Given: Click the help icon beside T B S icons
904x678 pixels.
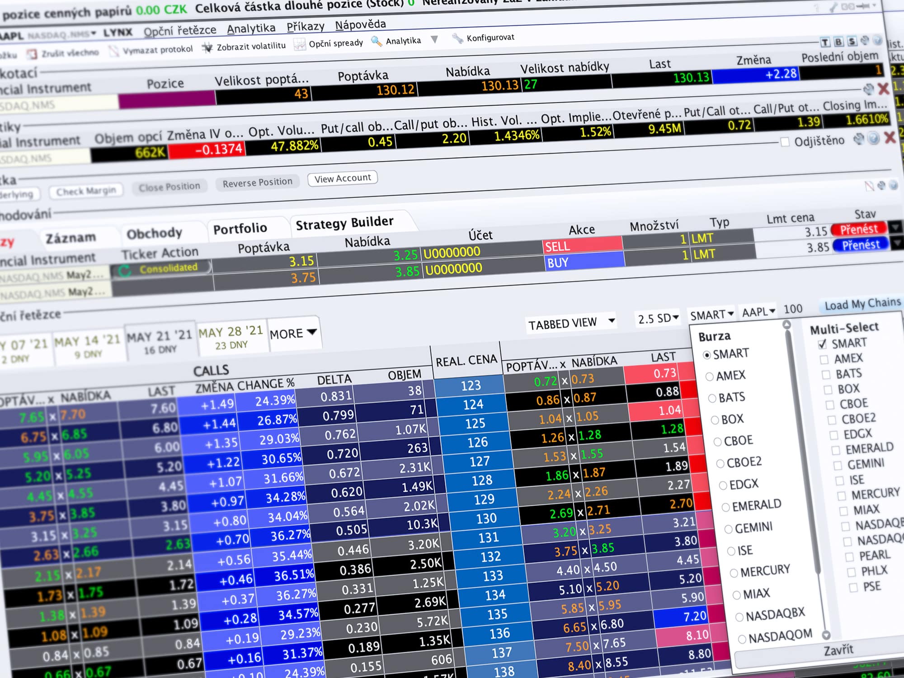Looking at the screenshot, I should coord(877,40).
